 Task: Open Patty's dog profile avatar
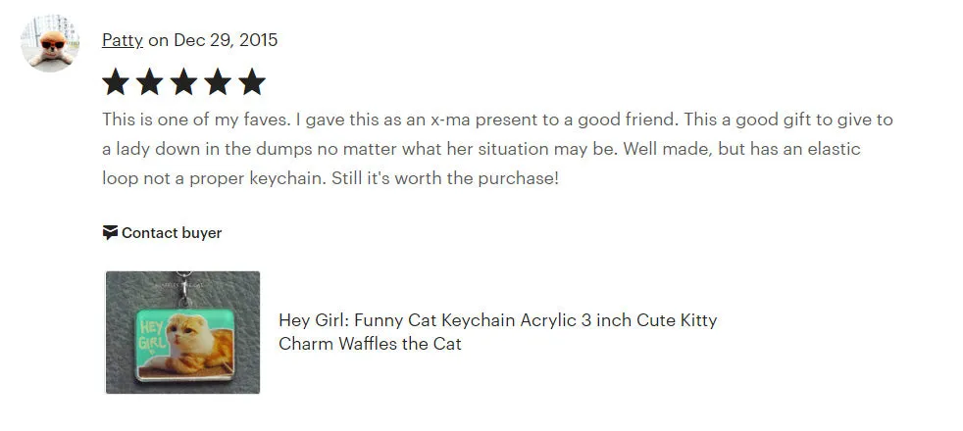[x=50, y=43]
